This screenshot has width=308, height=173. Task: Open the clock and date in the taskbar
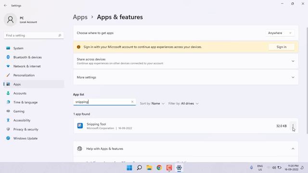(x=292, y=168)
